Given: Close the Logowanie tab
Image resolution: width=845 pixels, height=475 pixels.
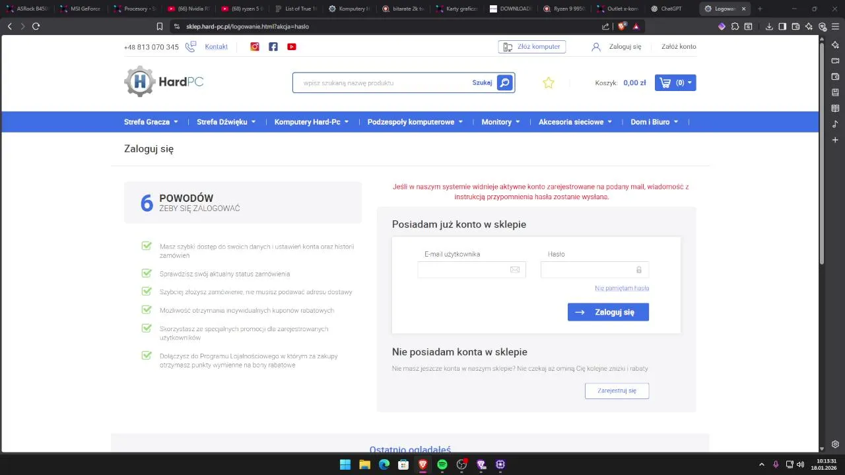Looking at the screenshot, I should (743, 9).
